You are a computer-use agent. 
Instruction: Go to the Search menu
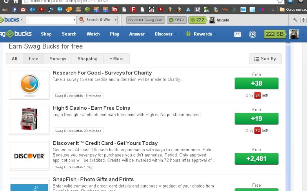[69, 34]
